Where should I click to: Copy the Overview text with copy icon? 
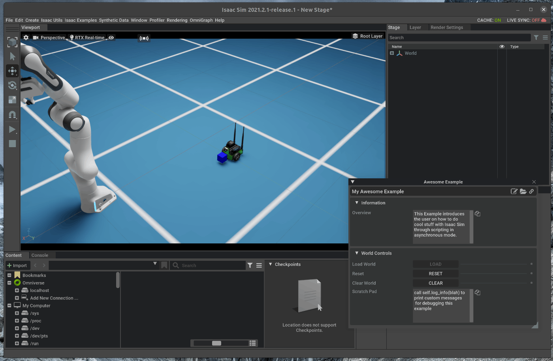click(x=478, y=214)
